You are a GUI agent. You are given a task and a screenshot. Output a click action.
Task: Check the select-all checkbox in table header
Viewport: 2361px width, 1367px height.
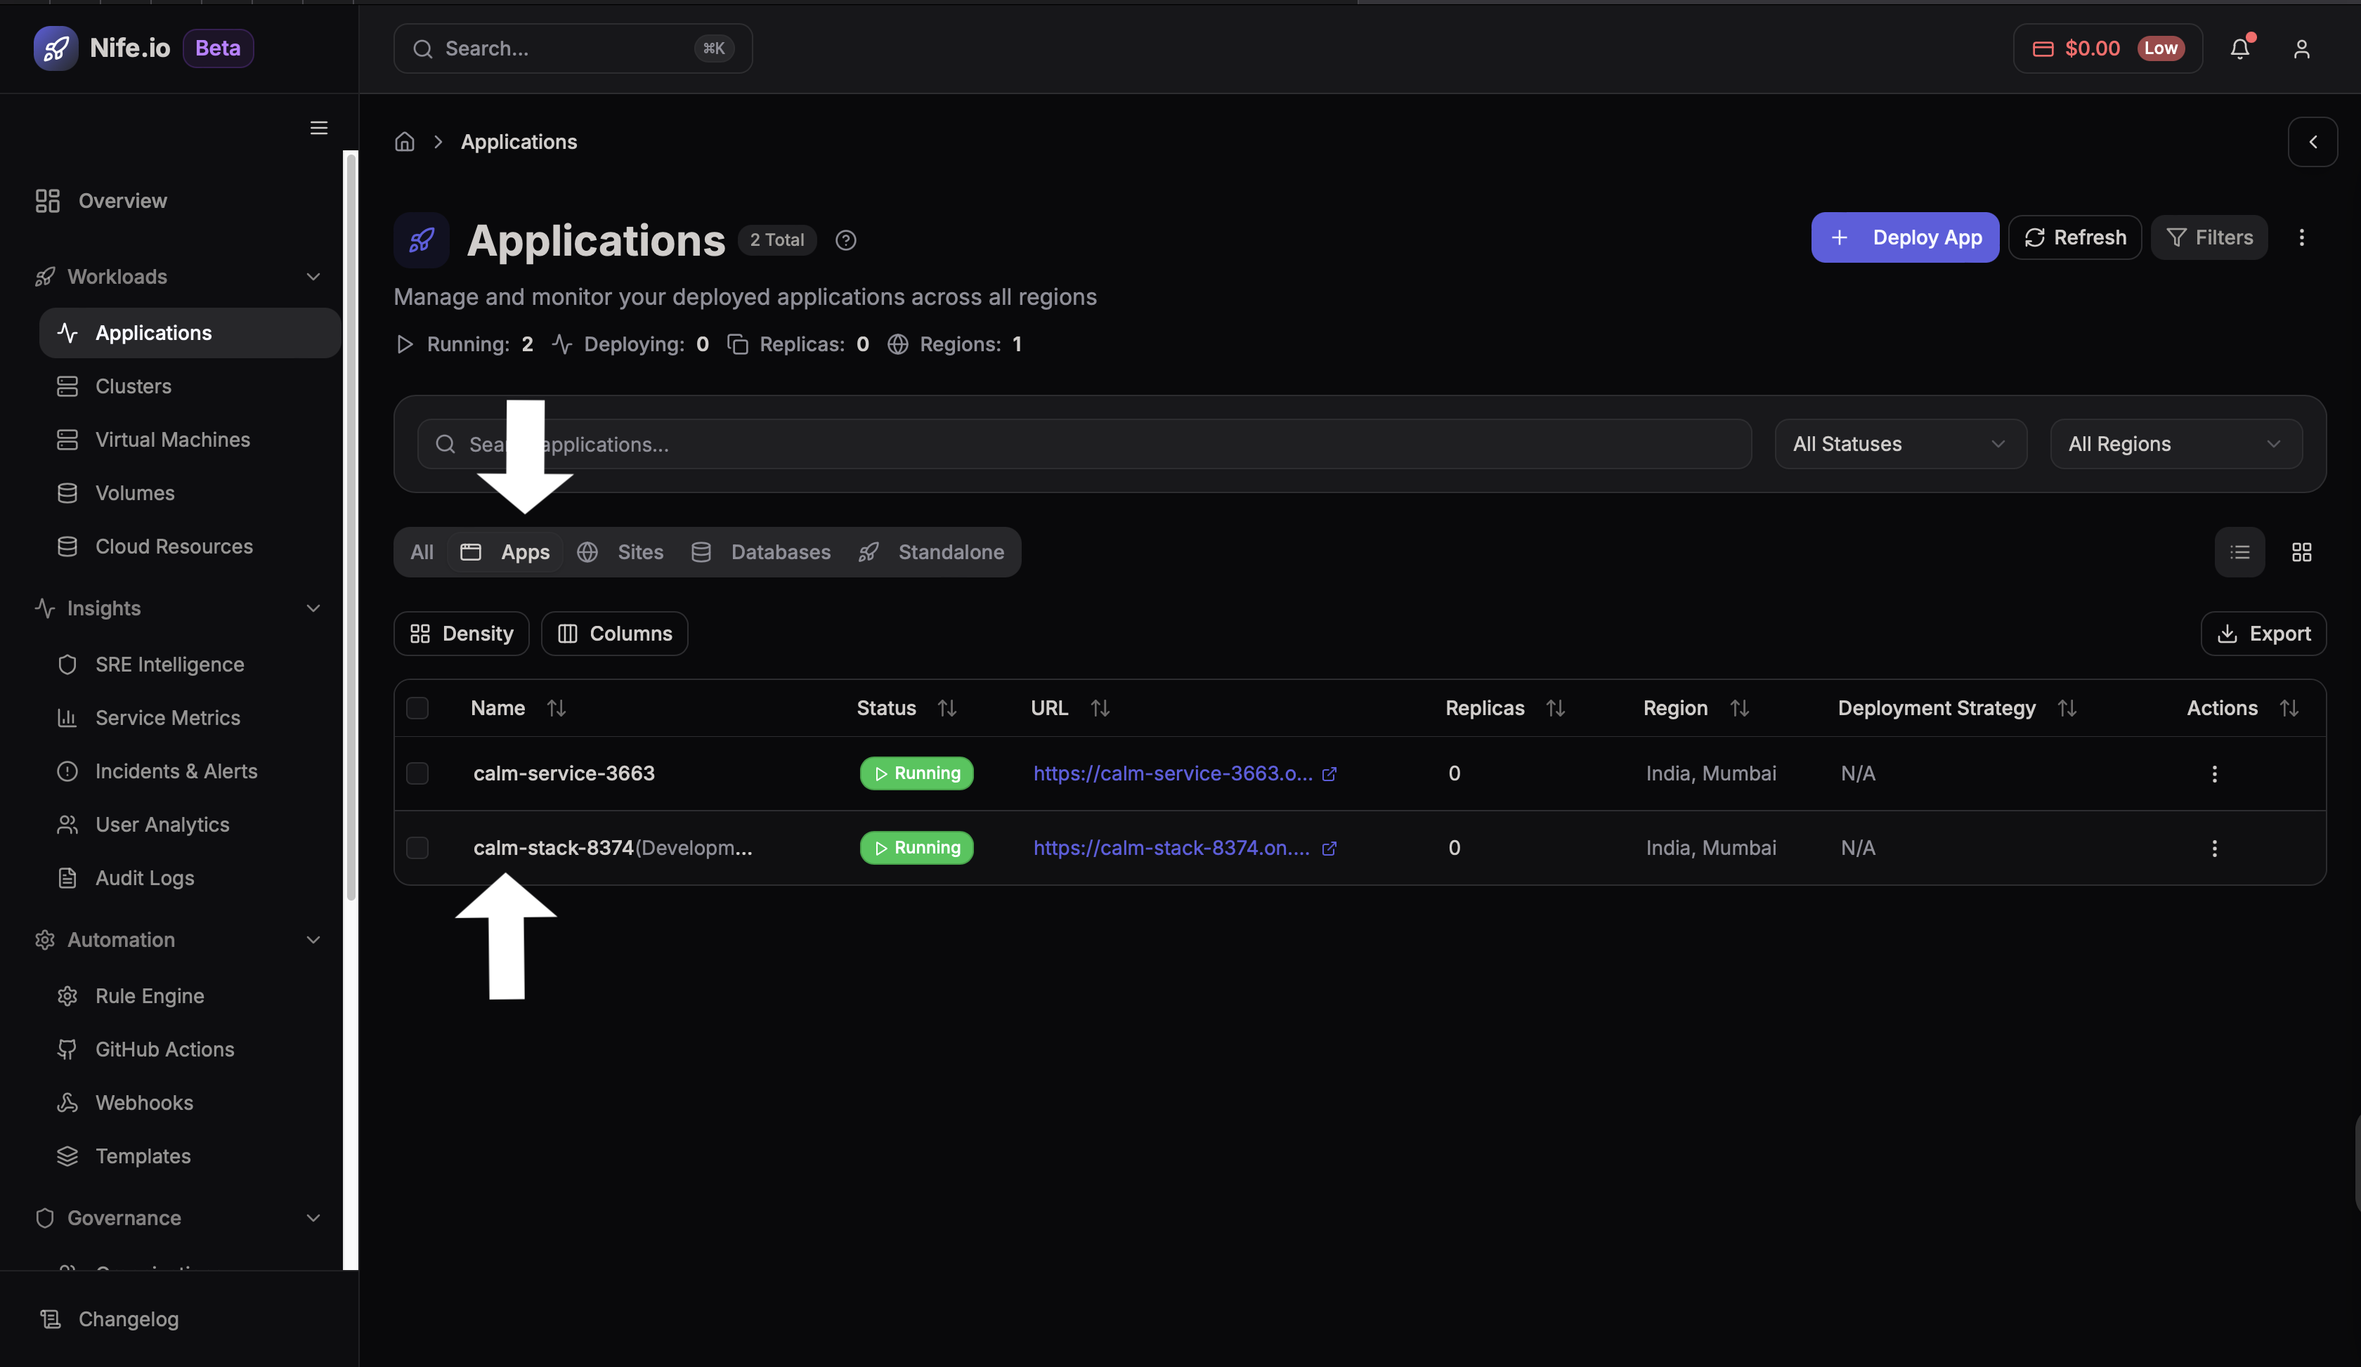pos(418,708)
